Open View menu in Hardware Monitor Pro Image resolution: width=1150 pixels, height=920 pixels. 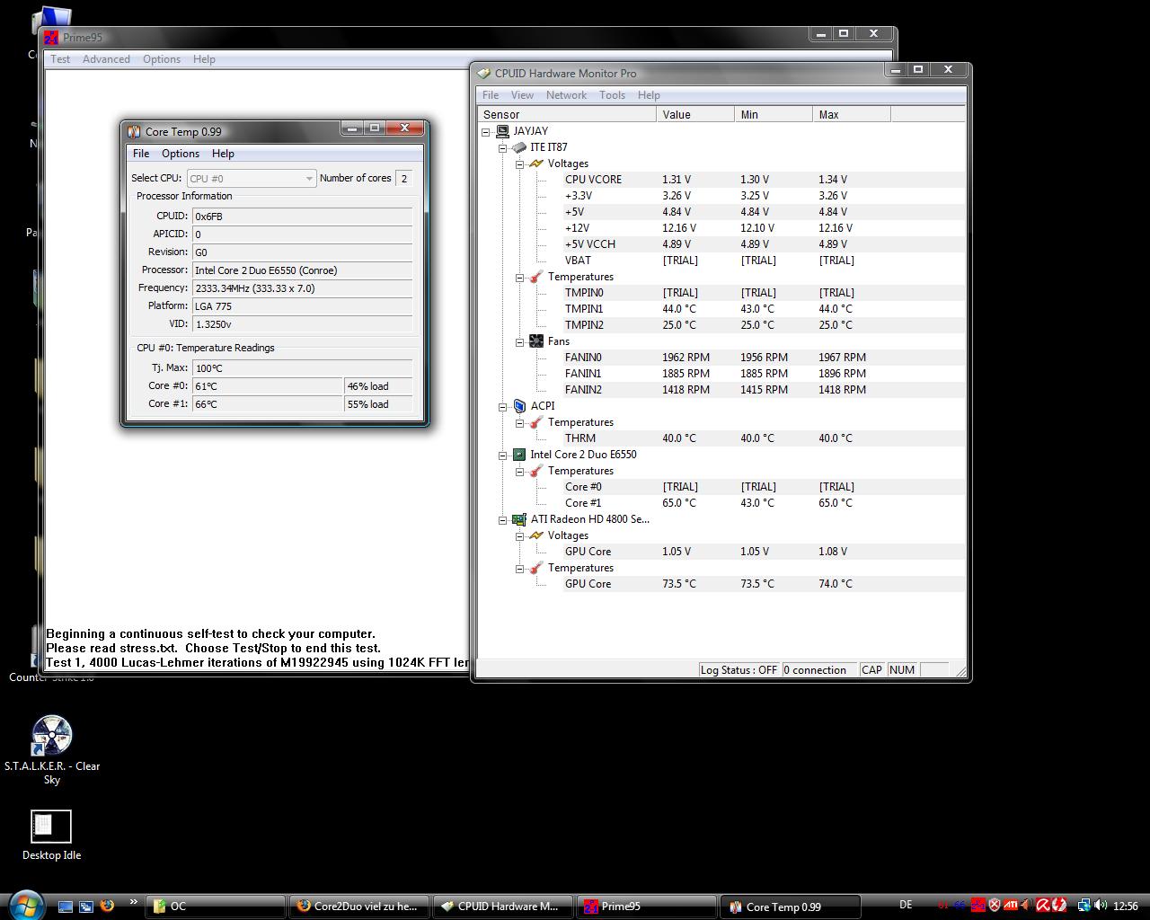coord(522,95)
